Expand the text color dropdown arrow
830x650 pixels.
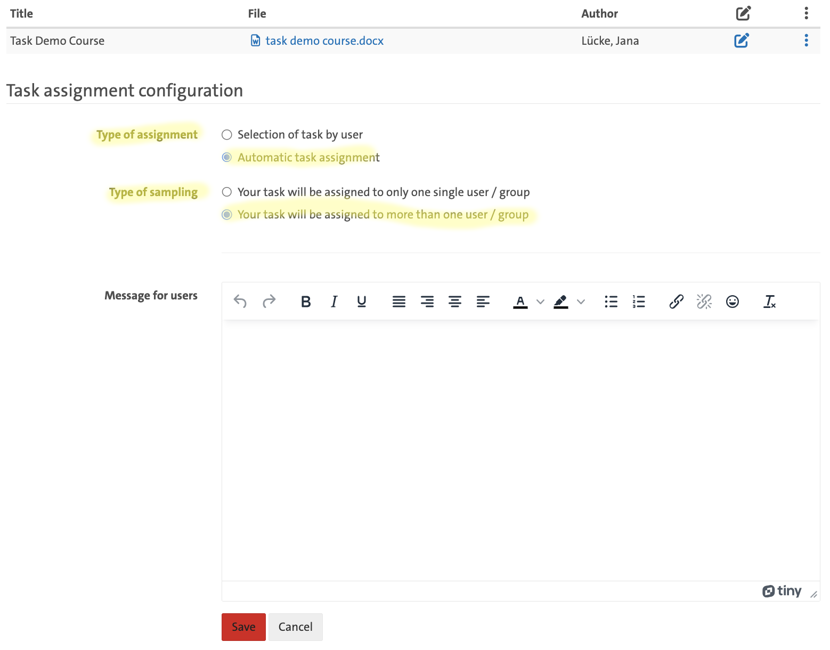tap(540, 302)
